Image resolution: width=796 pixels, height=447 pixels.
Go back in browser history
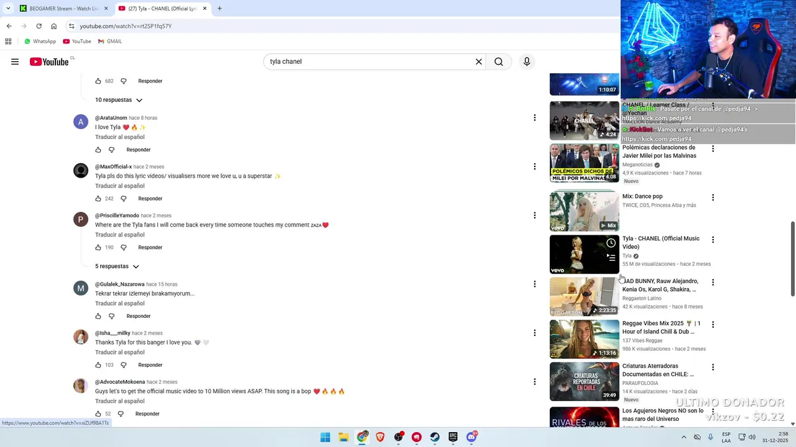[9, 26]
